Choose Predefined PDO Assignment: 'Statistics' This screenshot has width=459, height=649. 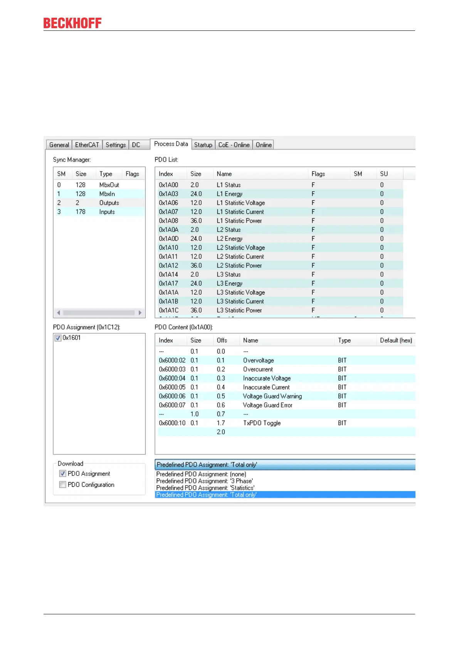click(x=285, y=488)
